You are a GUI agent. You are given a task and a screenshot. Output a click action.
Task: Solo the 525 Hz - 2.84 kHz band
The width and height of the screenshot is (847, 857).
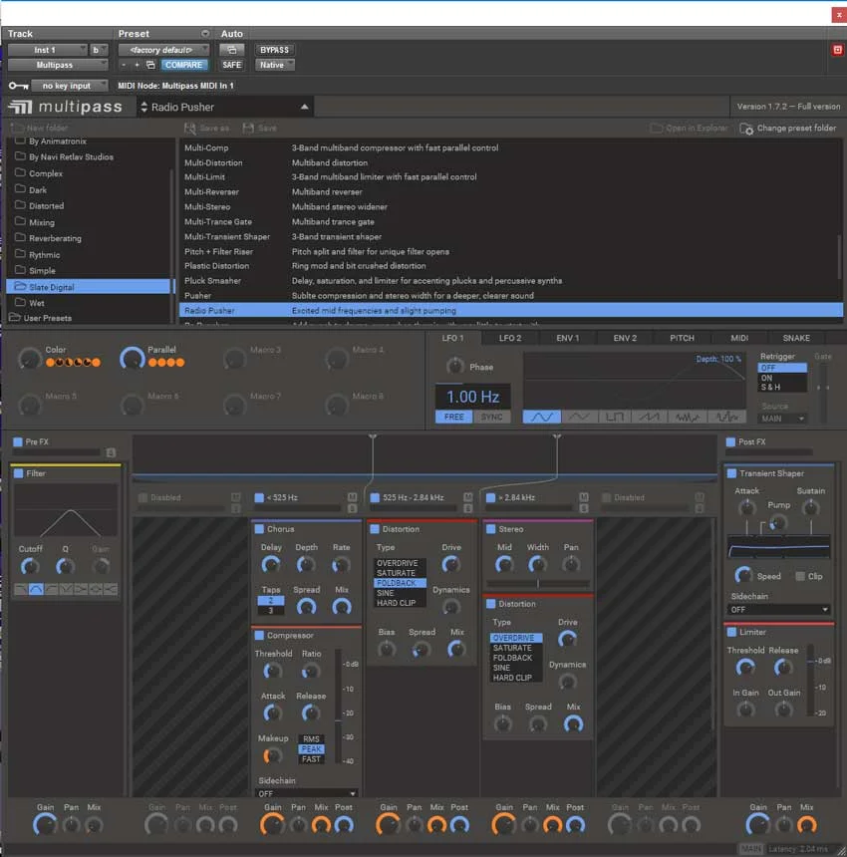[x=467, y=508]
